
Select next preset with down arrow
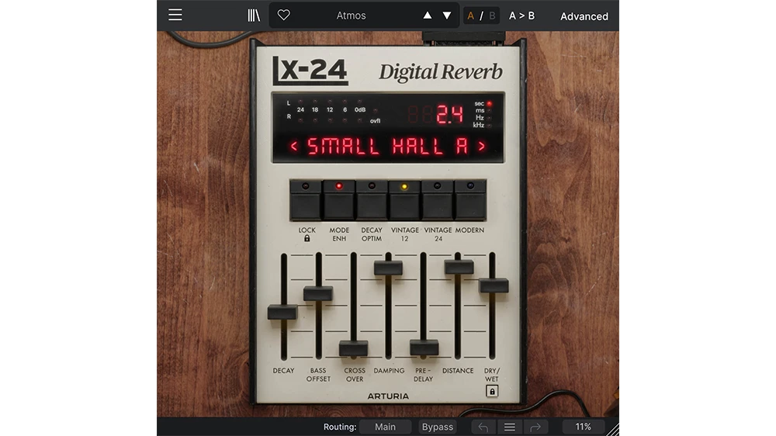point(447,16)
